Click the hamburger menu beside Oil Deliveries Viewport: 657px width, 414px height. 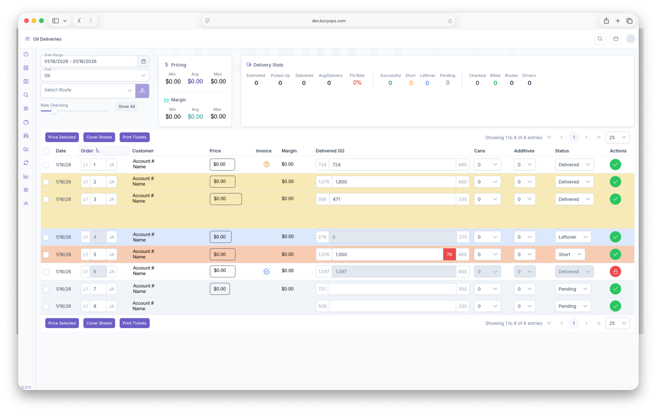point(27,39)
